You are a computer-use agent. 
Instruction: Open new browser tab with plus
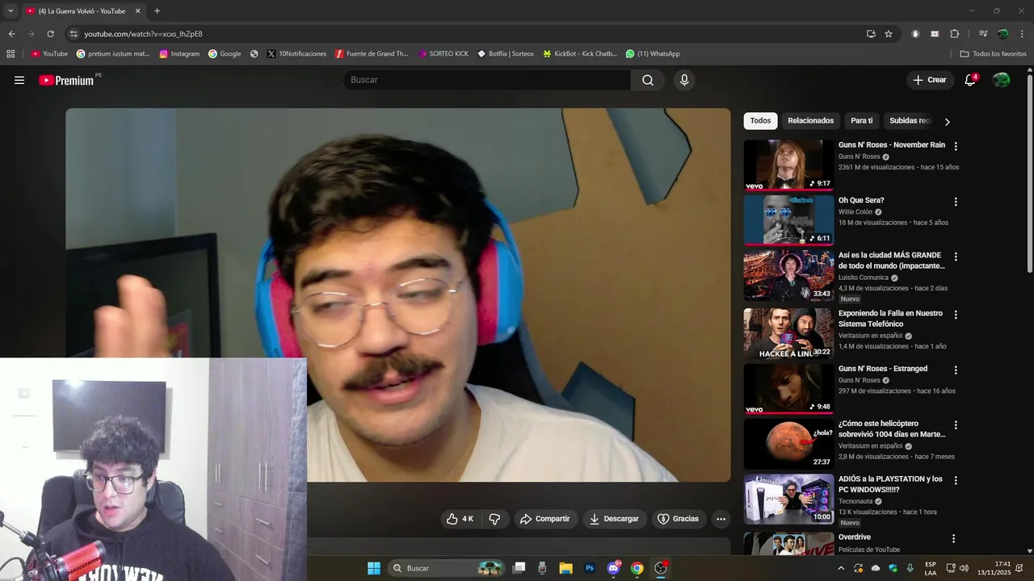[x=157, y=11]
